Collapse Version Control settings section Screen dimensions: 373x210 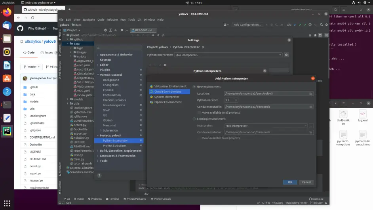click(x=98, y=75)
